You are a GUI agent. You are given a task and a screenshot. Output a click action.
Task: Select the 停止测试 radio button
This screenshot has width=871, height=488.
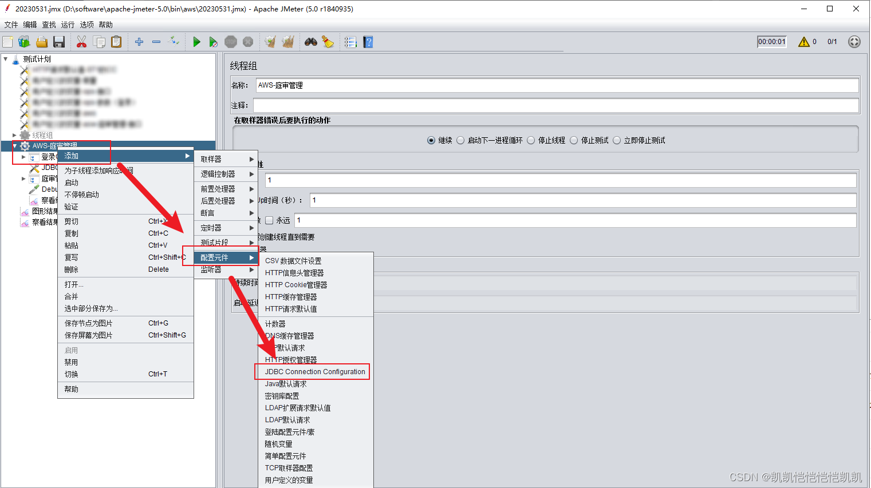tap(574, 140)
